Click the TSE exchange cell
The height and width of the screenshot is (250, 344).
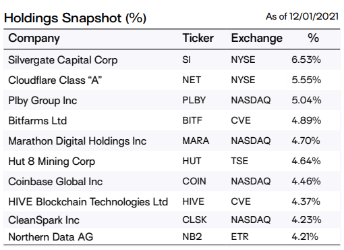click(x=239, y=161)
